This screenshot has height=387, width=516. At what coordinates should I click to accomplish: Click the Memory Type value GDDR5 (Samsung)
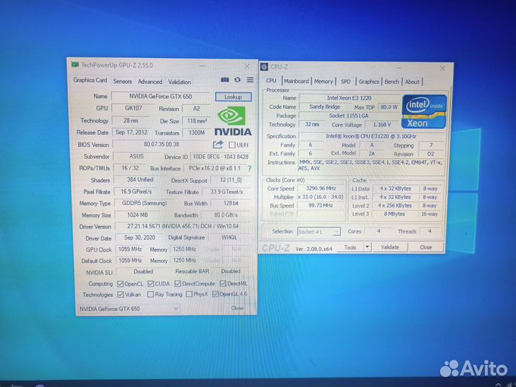pyautogui.click(x=144, y=204)
